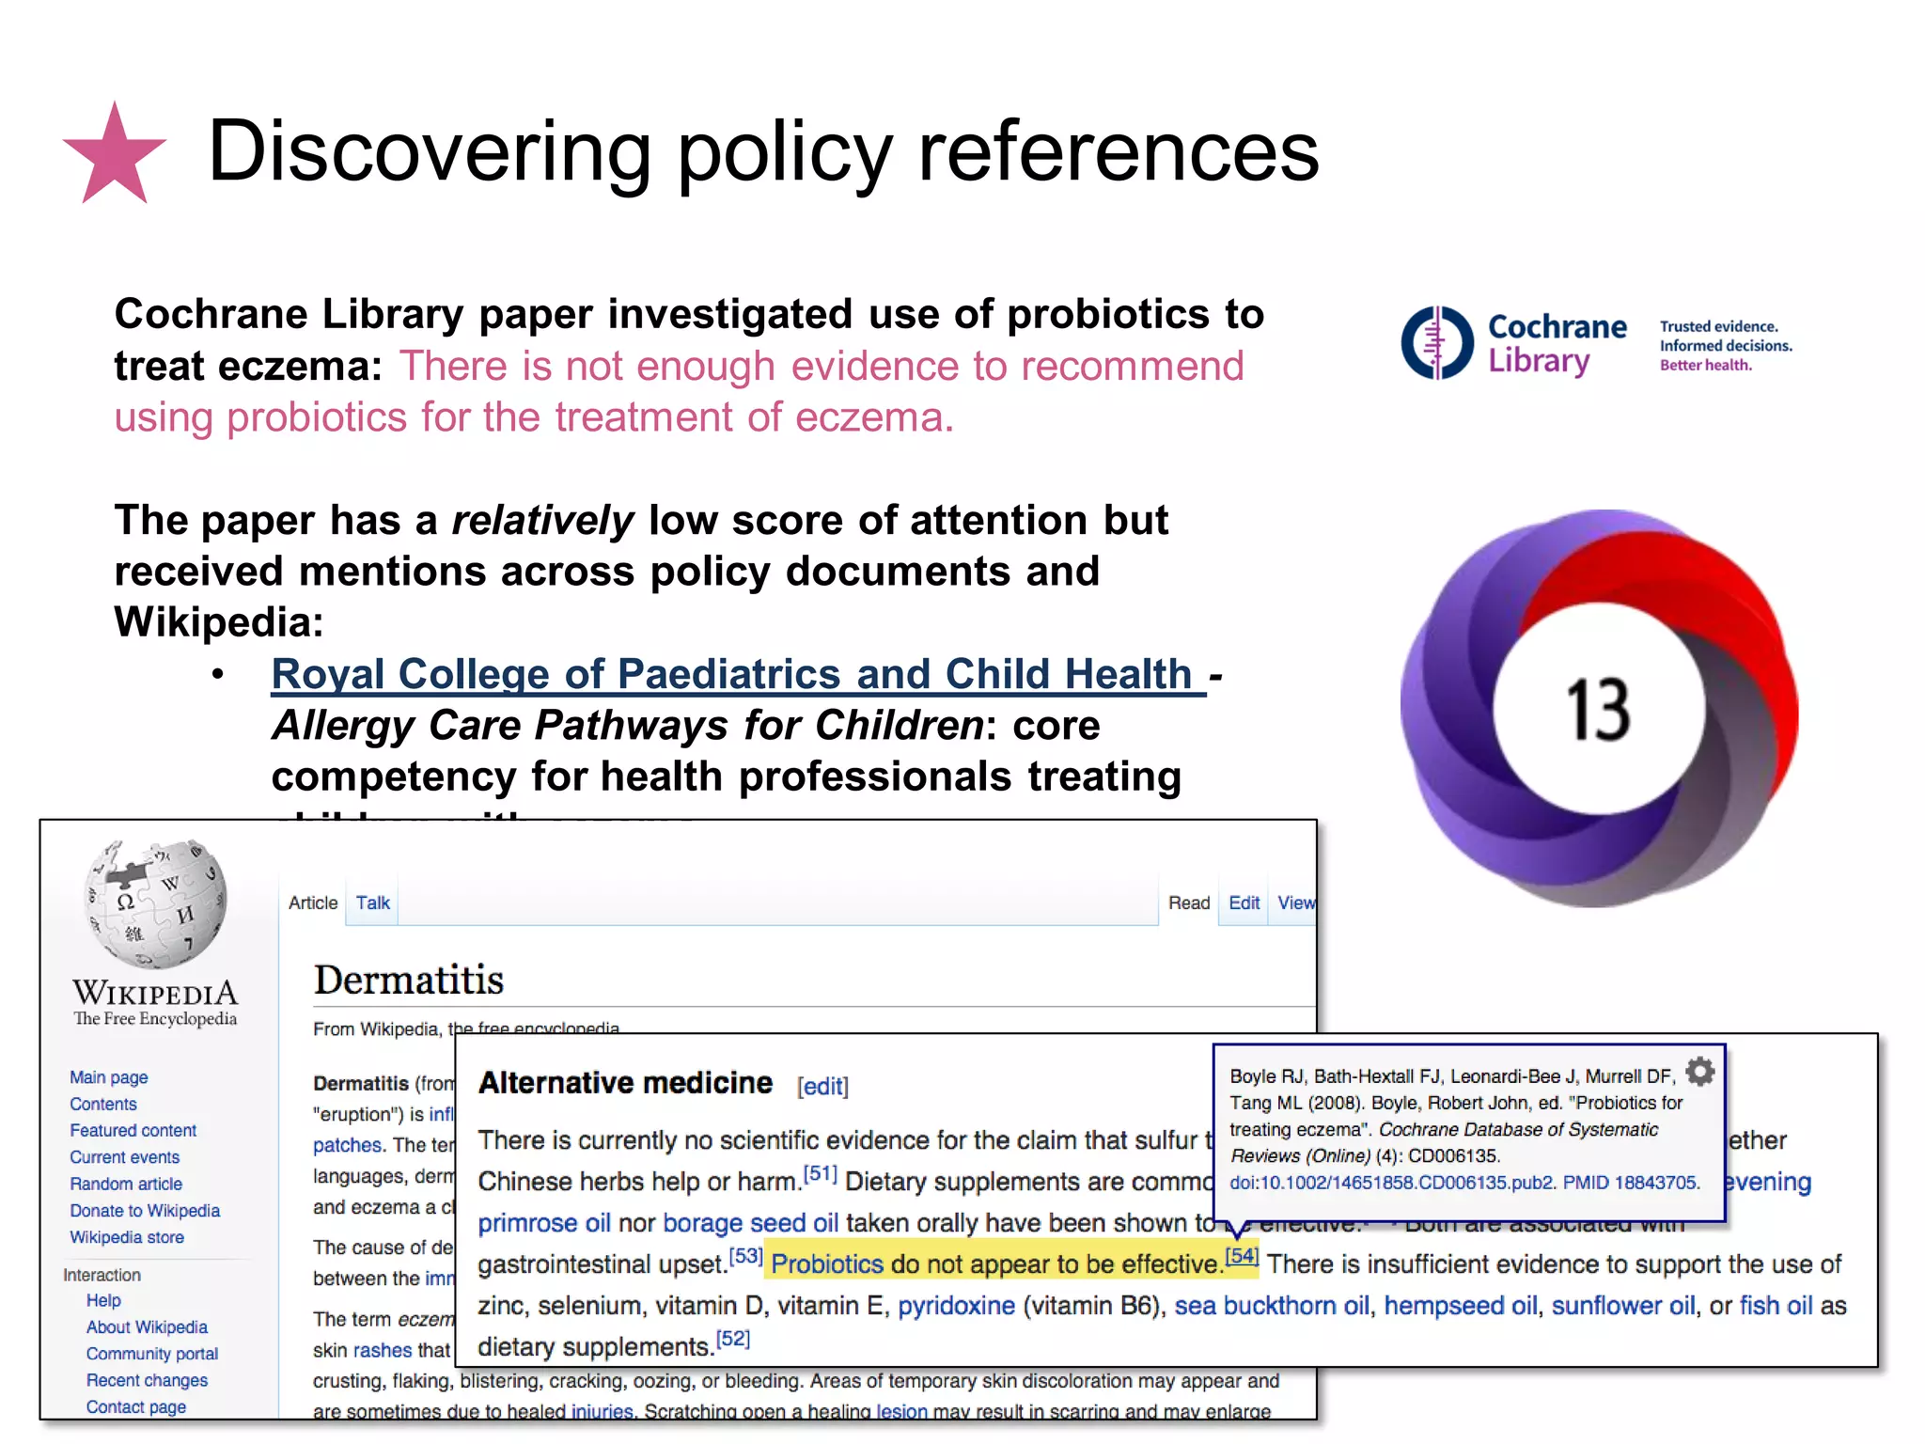Go to Wikipedia Main page link

point(109,1077)
